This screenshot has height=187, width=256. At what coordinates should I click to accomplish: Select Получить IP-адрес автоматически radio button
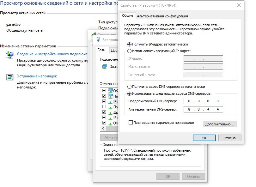pos(129,45)
